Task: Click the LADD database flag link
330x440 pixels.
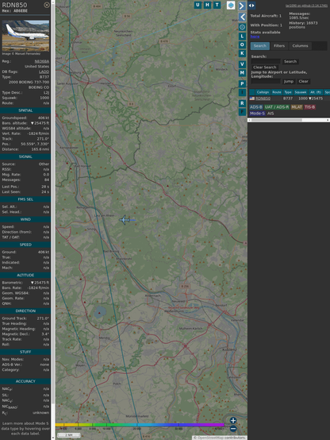Action: click(44, 71)
